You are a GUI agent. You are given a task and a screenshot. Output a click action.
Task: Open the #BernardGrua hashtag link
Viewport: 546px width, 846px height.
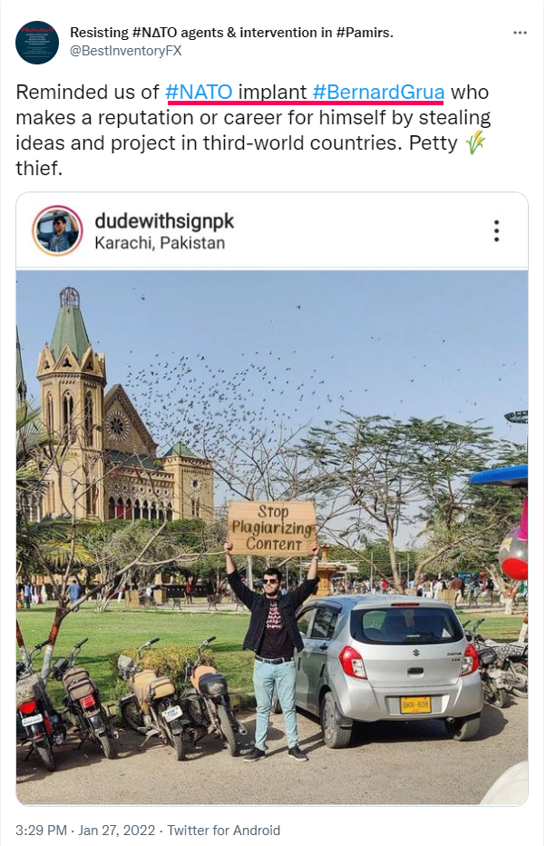click(x=378, y=93)
